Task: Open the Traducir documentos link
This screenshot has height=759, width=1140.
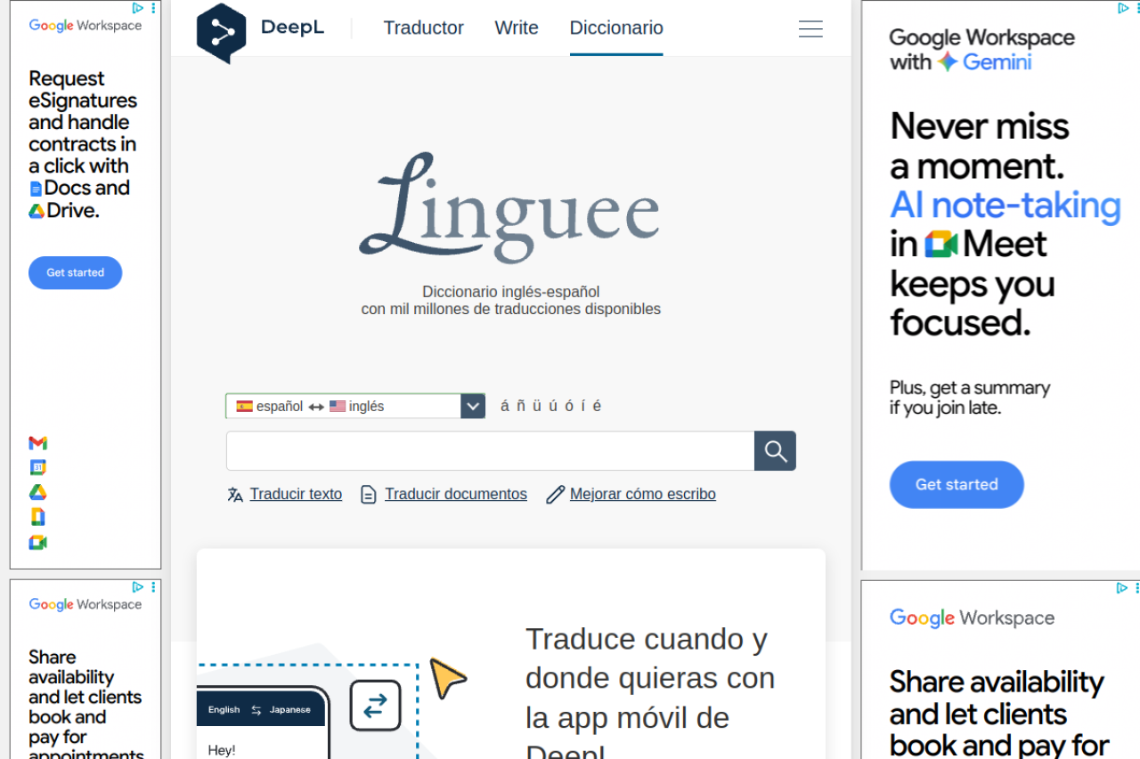Action: pyautogui.click(x=455, y=495)
